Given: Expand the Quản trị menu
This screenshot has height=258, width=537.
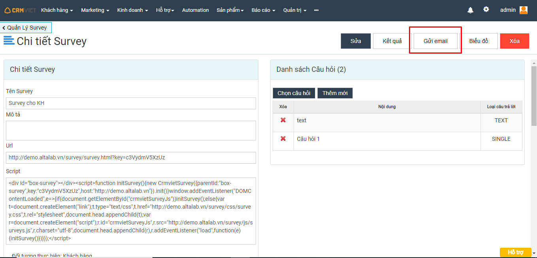Looking at the screenshot, I should [295, 10].
